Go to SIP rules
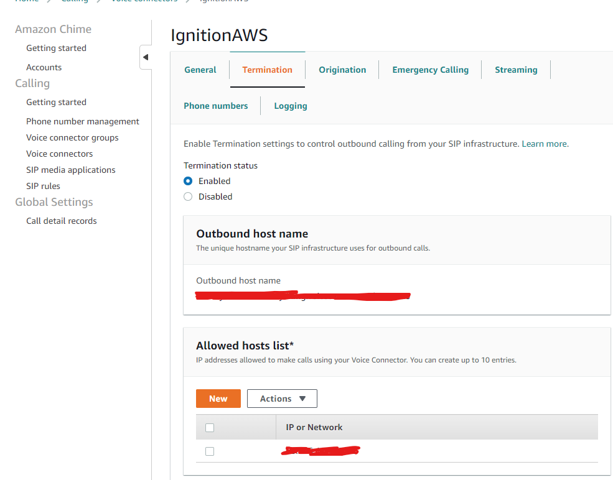The width and height of the screenshot is (613, 480). pos(43,186)
